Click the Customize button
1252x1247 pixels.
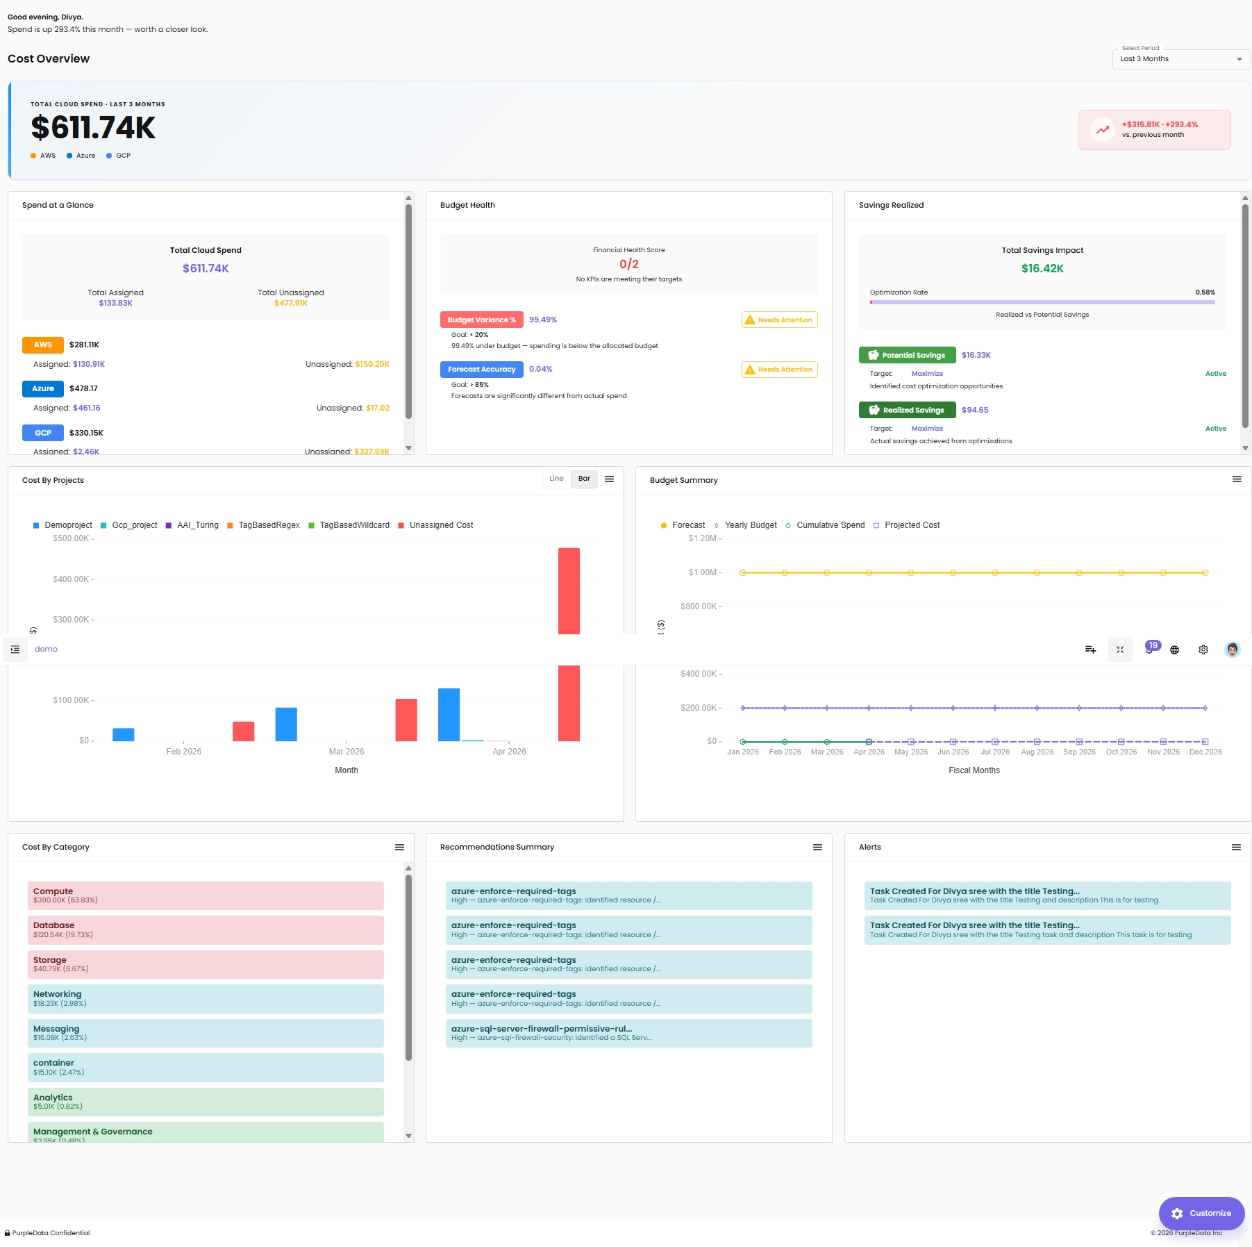[x=1201, y=1213]
